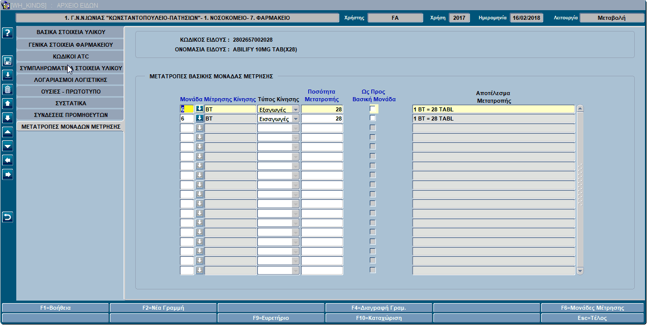Click the down triangle icon in the left toolbar
Screen dimensions: 647x325
click(8, 146)
